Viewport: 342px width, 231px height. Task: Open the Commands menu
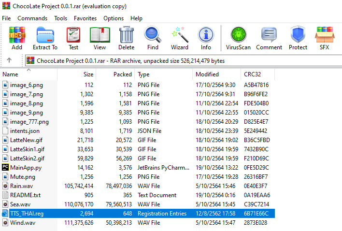pos(32,18)
